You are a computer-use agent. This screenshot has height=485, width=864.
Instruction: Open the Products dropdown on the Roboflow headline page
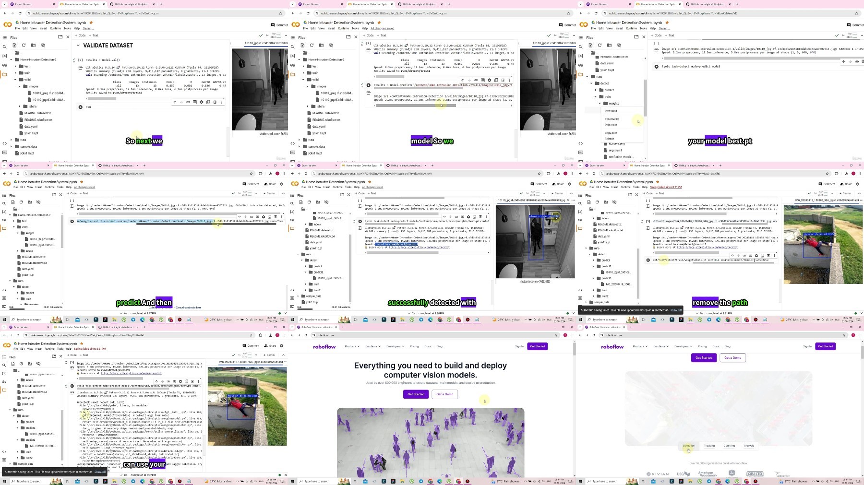pyautogui.click(x=352, y=346)
